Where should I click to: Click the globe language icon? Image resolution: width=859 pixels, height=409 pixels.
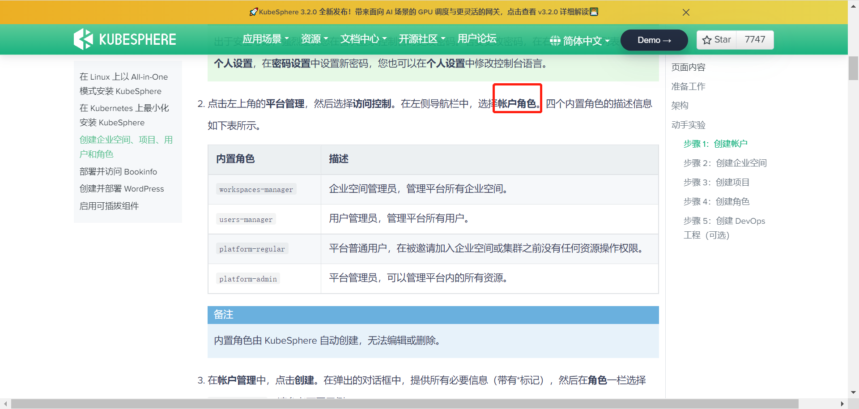click(x=555, y=41)
